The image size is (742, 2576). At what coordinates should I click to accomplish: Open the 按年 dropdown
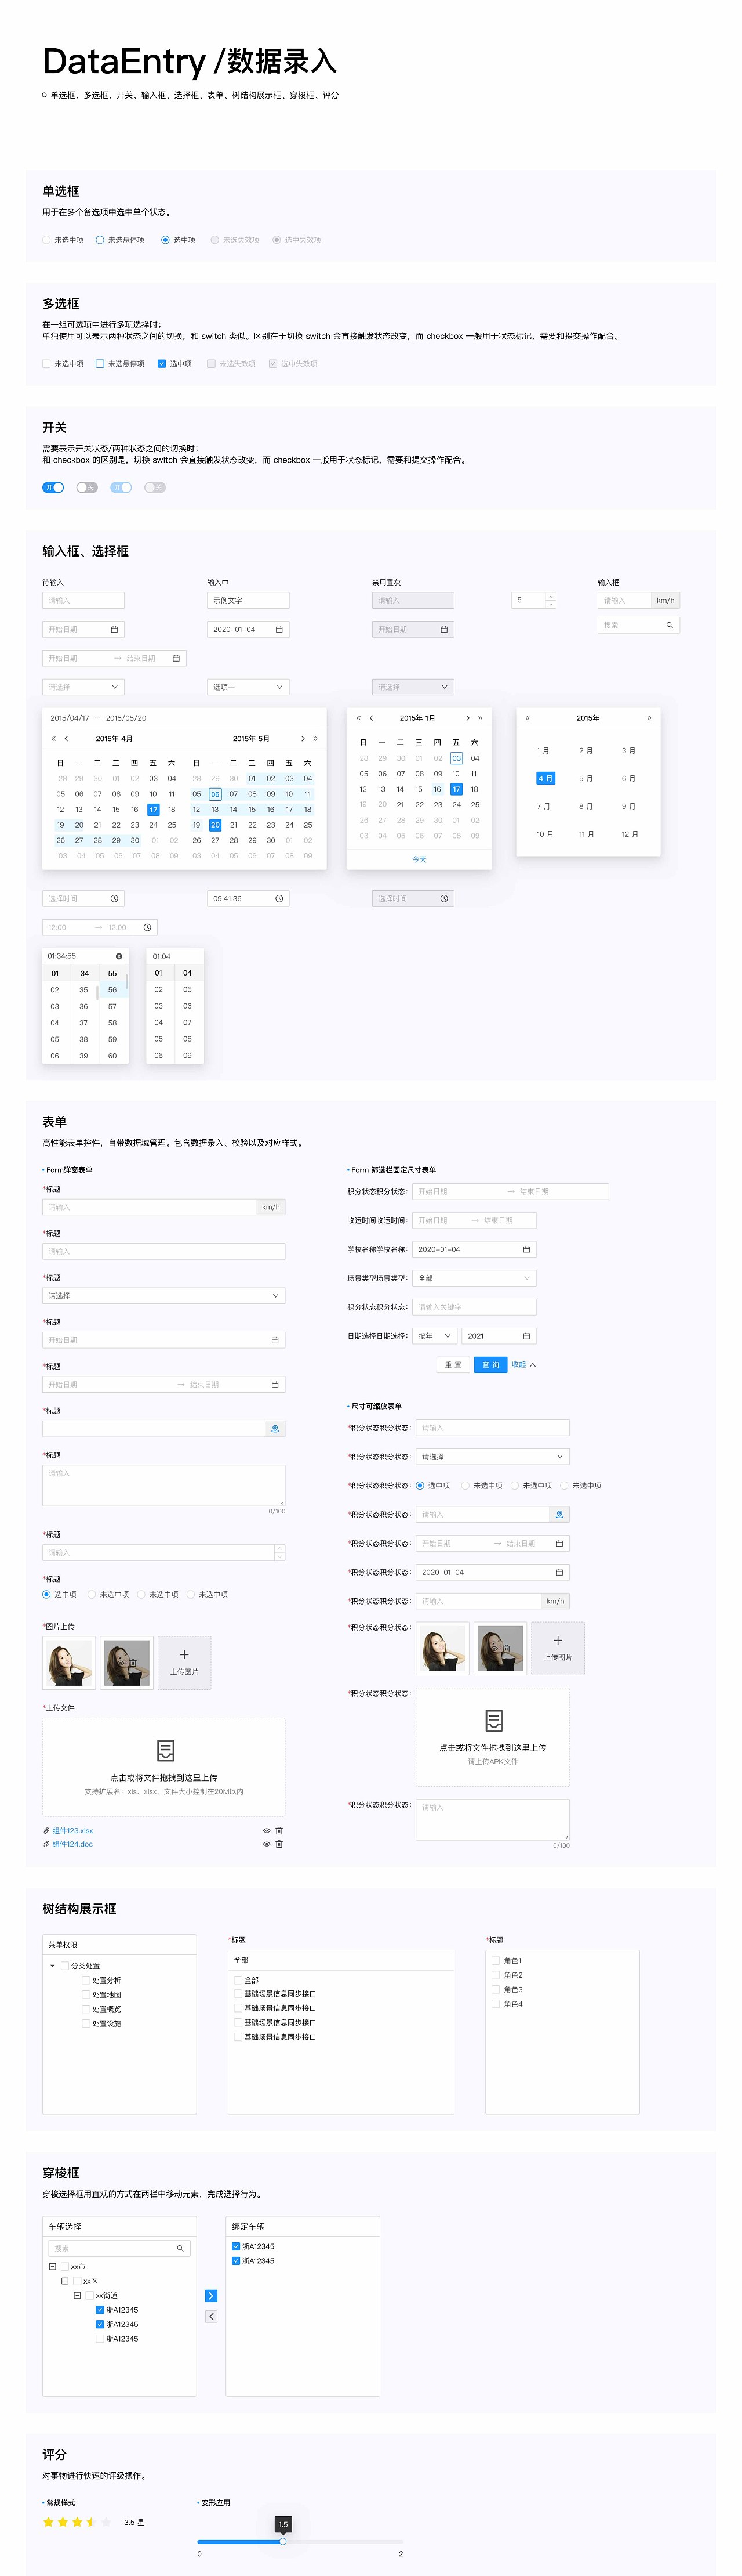434,1336
